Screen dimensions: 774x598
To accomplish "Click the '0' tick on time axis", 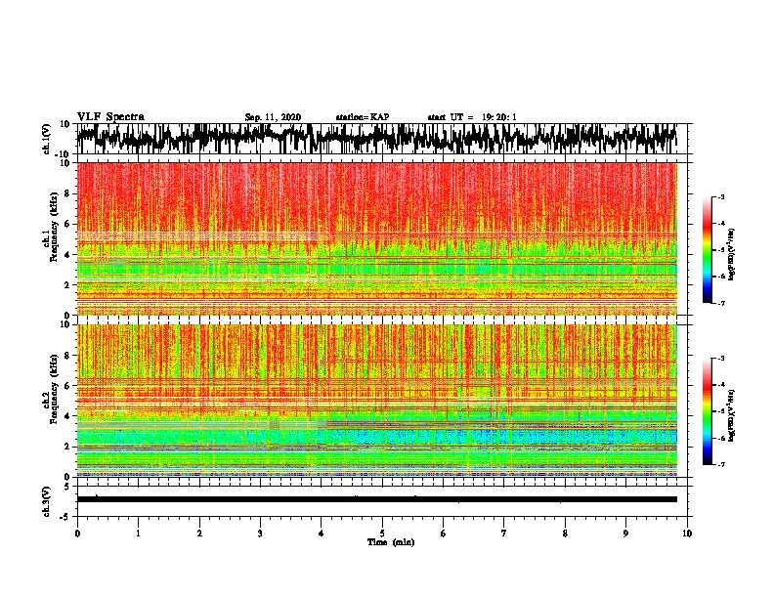I will [x=77, y=534].
